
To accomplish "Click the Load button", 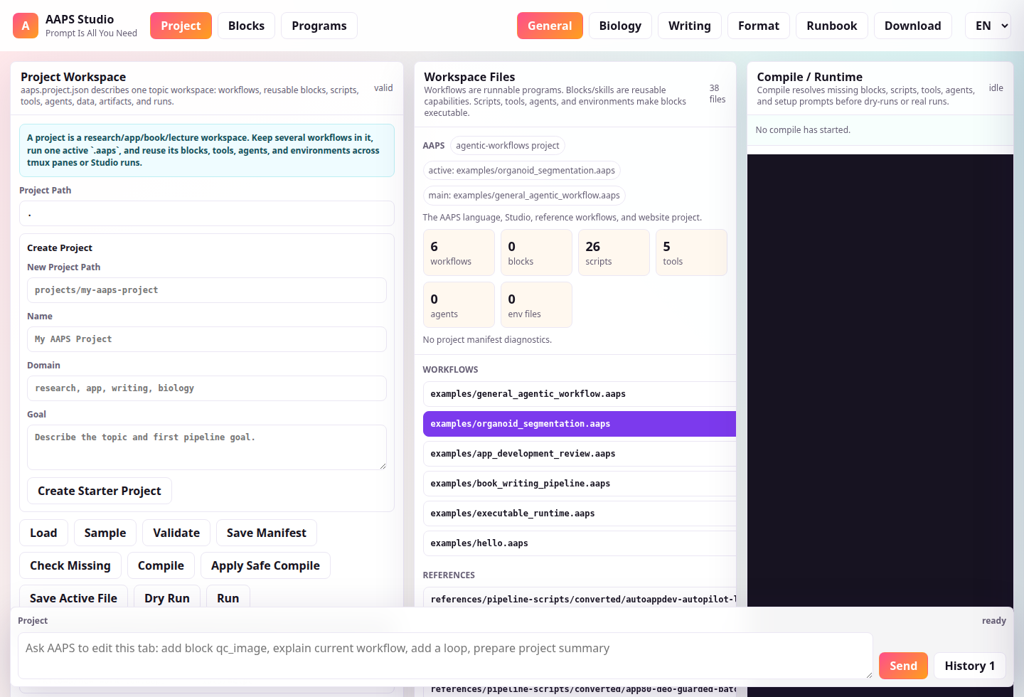I will coord(43,533).
